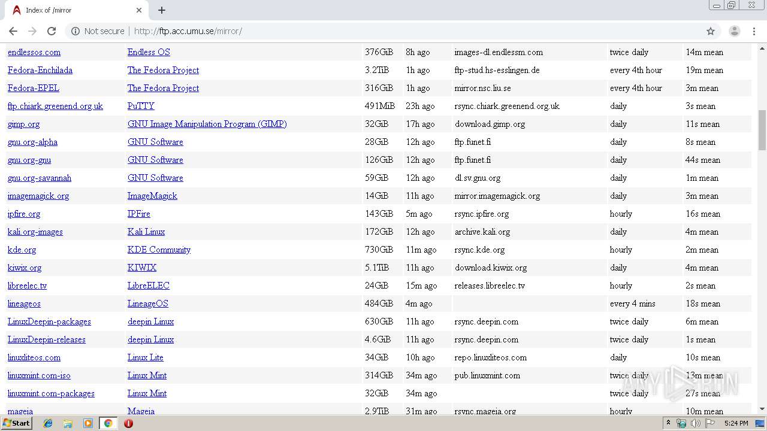This screenshot has width=767, height=431.
Task: Open the Chrome three-dot menu
Action: [754, 31]
